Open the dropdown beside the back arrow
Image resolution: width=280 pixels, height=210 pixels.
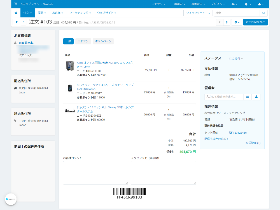pyautogui.click(x=24, y=22)
